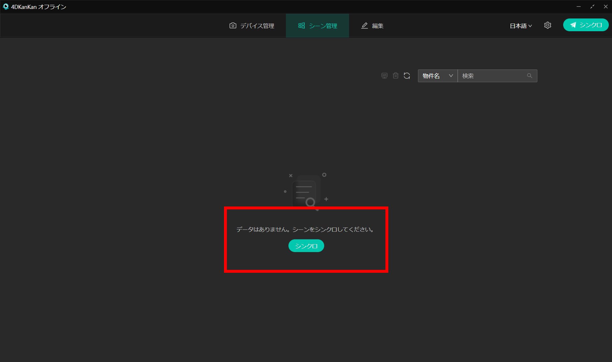Click the trash can delete icon
This screenshot has height=362, width=612.
point(396,76)
